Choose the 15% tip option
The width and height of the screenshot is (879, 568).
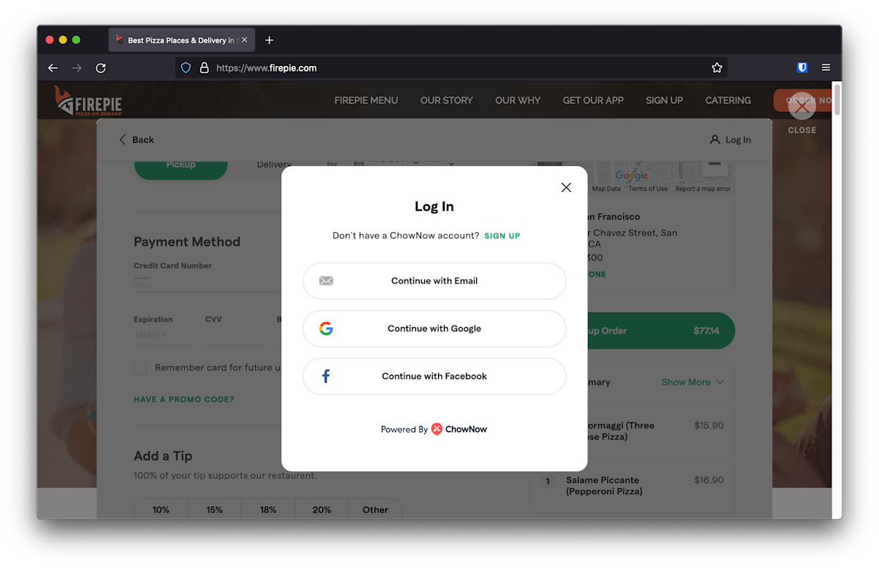tap(215, 509)
